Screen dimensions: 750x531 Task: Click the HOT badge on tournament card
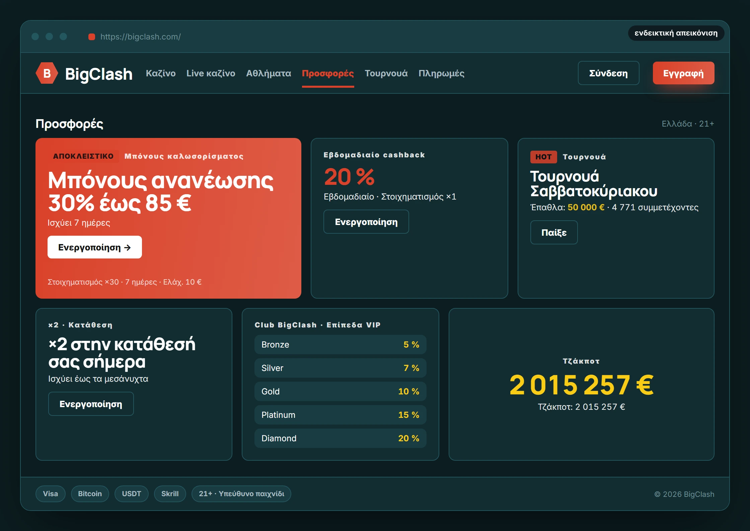click(x=543, y=157)
